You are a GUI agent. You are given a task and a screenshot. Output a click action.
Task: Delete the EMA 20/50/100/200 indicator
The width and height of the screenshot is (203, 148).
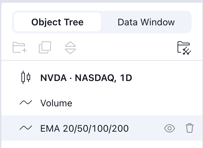(189, 128)
